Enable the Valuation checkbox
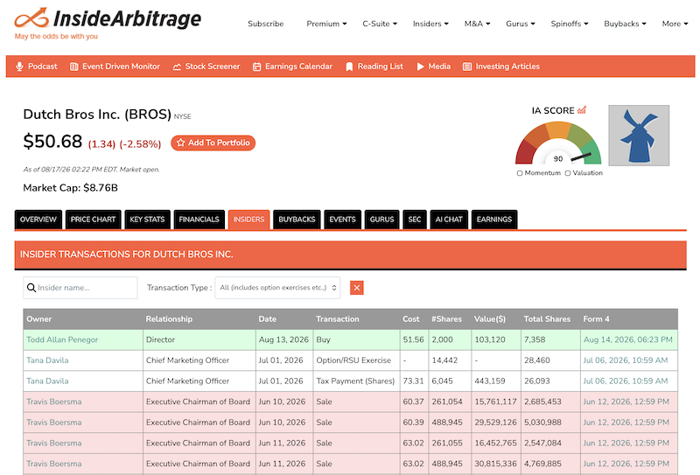 568,173
